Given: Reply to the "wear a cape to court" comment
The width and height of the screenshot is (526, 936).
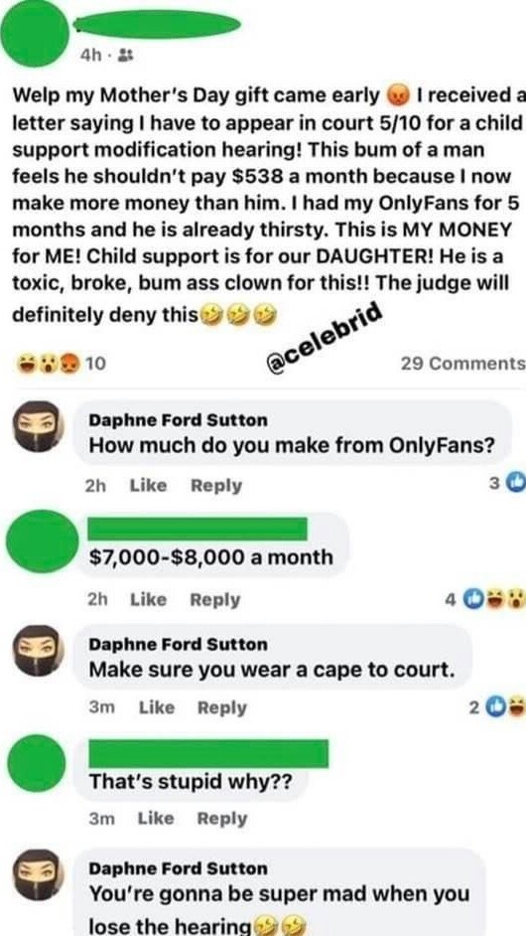Looking at the screenshot, I should click(222, 708).
